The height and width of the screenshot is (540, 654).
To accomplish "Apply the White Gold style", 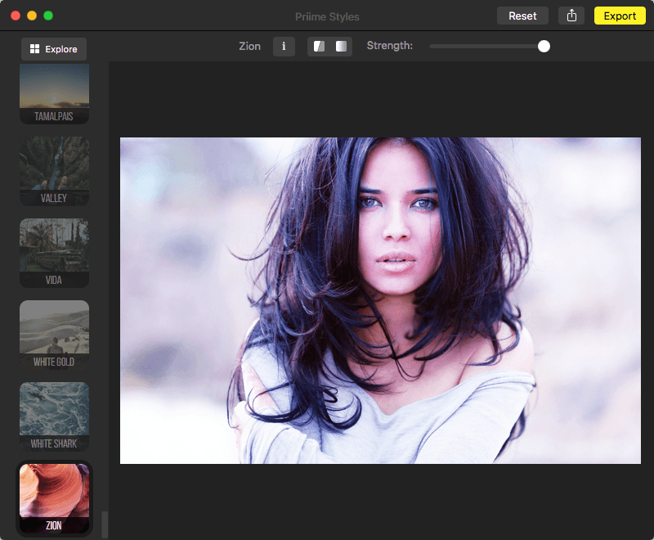I will click(54, 335).
